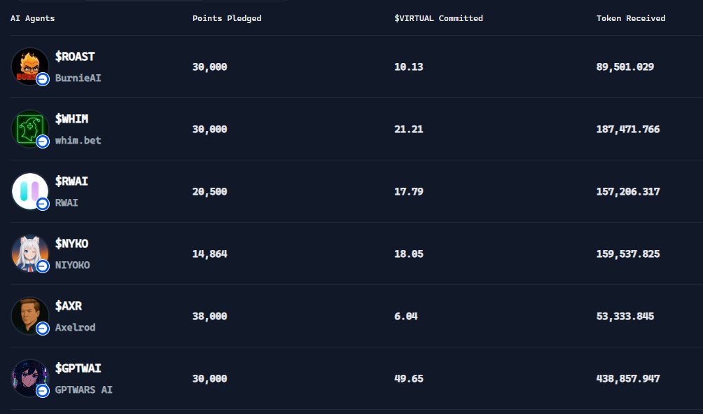Open the $WHIM agent link
703x414 pixels.
coord(71,119)
